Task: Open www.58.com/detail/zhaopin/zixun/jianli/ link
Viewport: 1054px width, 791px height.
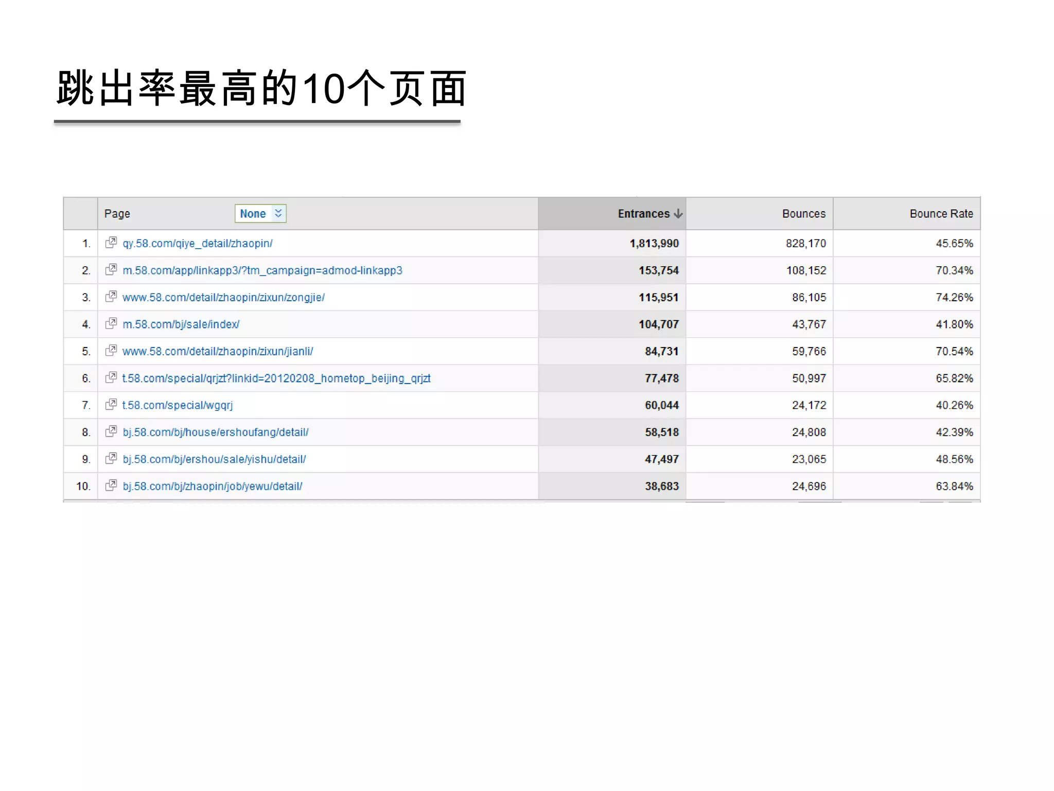Action: click(x=218, y=352)
